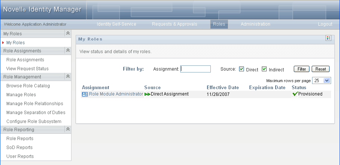This screenshot has width=340, height=165.
Task: Open the display options icon in My Roles header
Action: pyautogui.click(x=328, y=38)
